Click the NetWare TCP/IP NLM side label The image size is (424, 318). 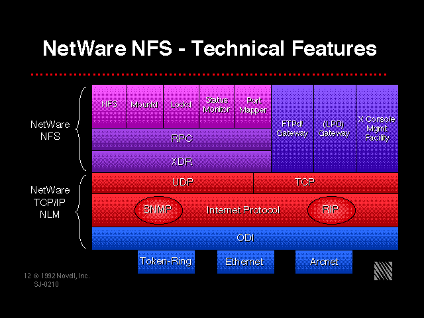coord(50,202)
